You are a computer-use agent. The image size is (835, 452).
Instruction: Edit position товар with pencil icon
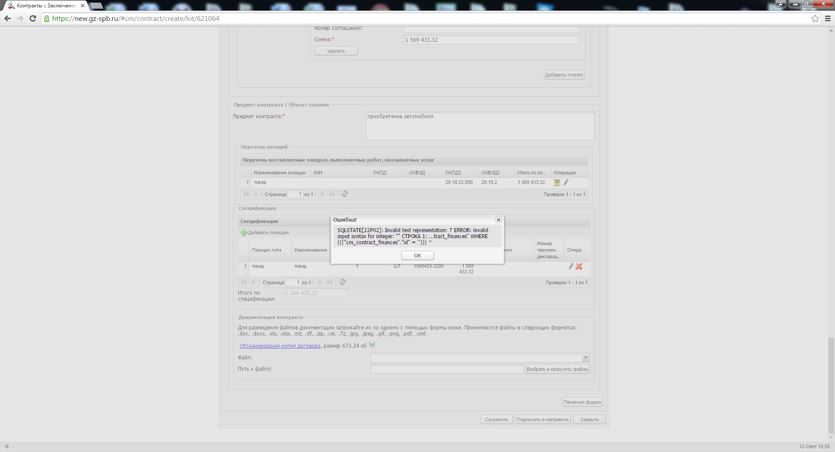(x=566, y=183)
